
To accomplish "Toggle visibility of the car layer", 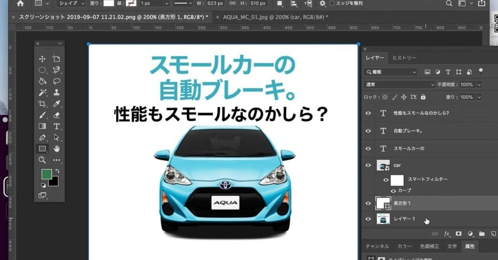I will (x=368, y=165).
